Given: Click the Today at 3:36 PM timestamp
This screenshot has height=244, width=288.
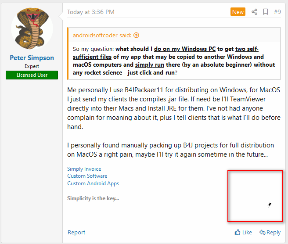Looking at the screenshot, I should coord(90,12).
